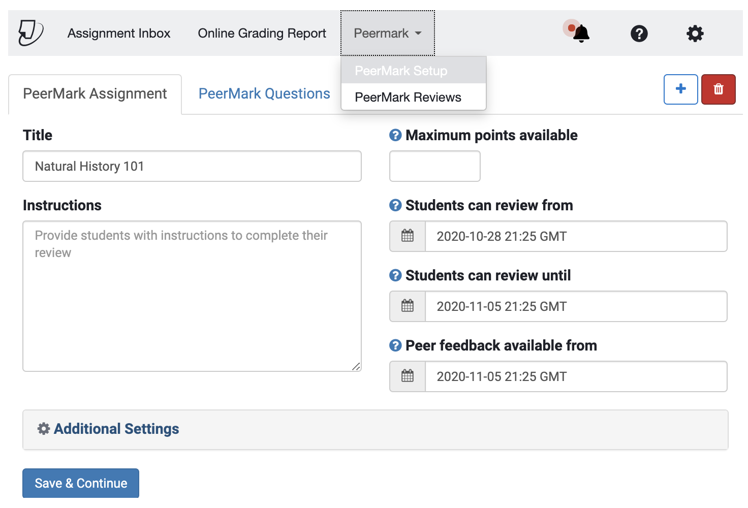Click the Title input field

(x=192, y=166)
